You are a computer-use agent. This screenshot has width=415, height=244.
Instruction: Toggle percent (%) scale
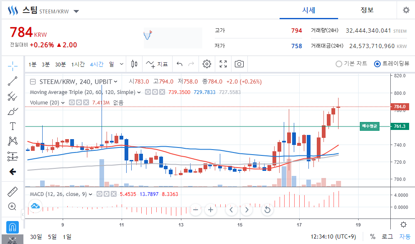pos(373,236)
